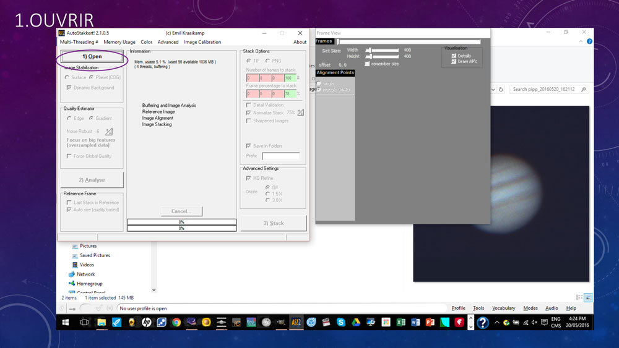
Task: Open Google Chrome from the taskbar
Action: (x=176, y=323)
